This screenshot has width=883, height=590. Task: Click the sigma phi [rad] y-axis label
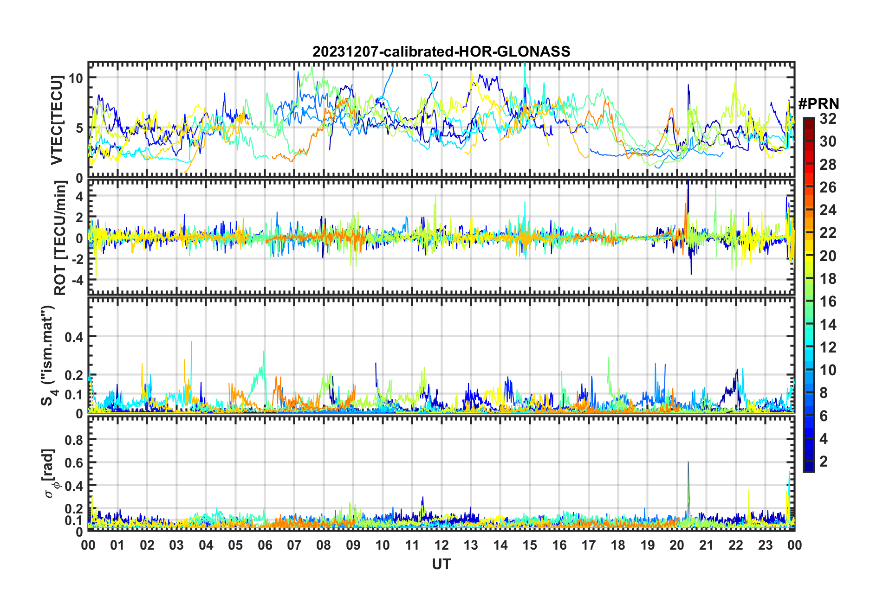(x=49, y=474)
